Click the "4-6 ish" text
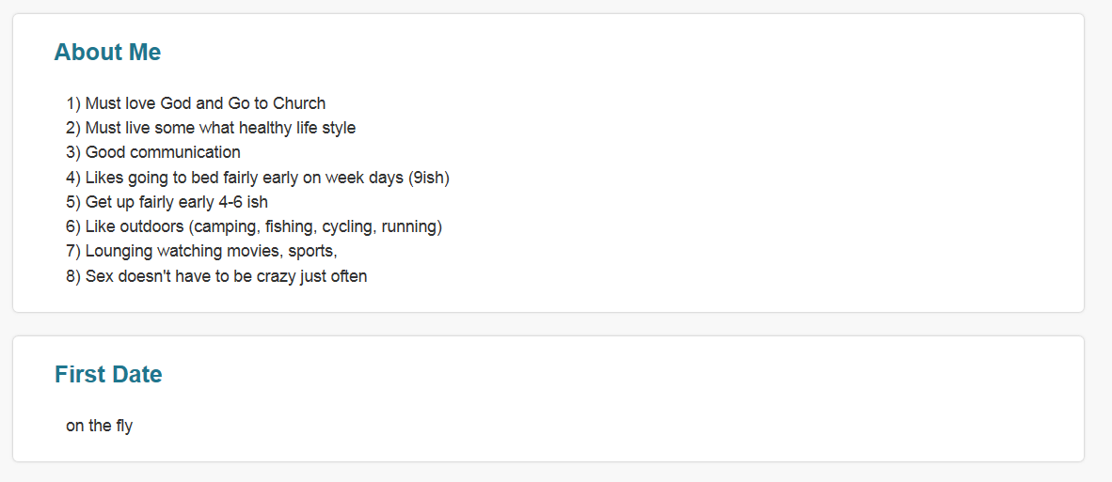 click(x=242, y=202)
